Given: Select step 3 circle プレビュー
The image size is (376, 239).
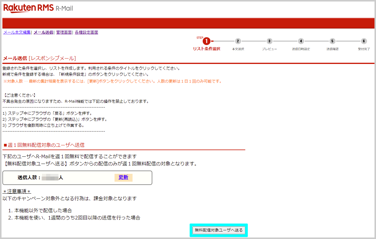Looking at the screenshot, I should (x=269, y=41).
